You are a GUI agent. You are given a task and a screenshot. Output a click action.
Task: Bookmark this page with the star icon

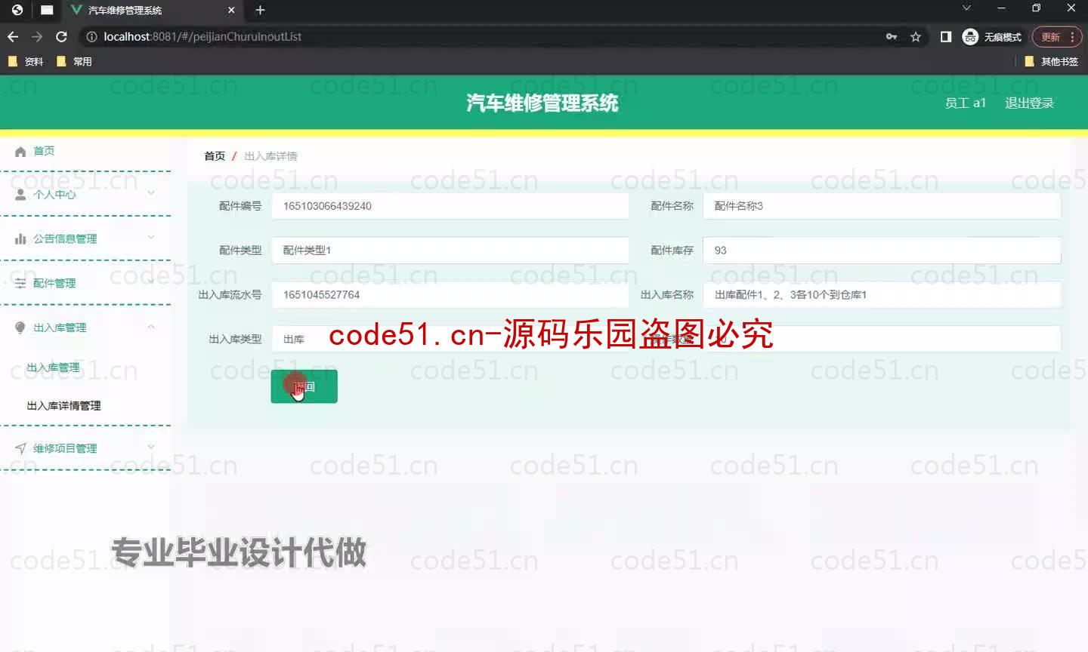[916, 36]
